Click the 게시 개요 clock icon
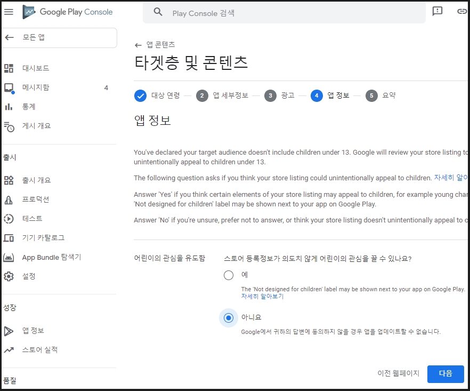Viewport: 470px width, 391px height. point(9,126)
